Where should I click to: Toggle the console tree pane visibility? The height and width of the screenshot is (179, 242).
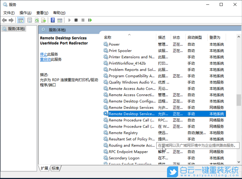pos(20,20)
